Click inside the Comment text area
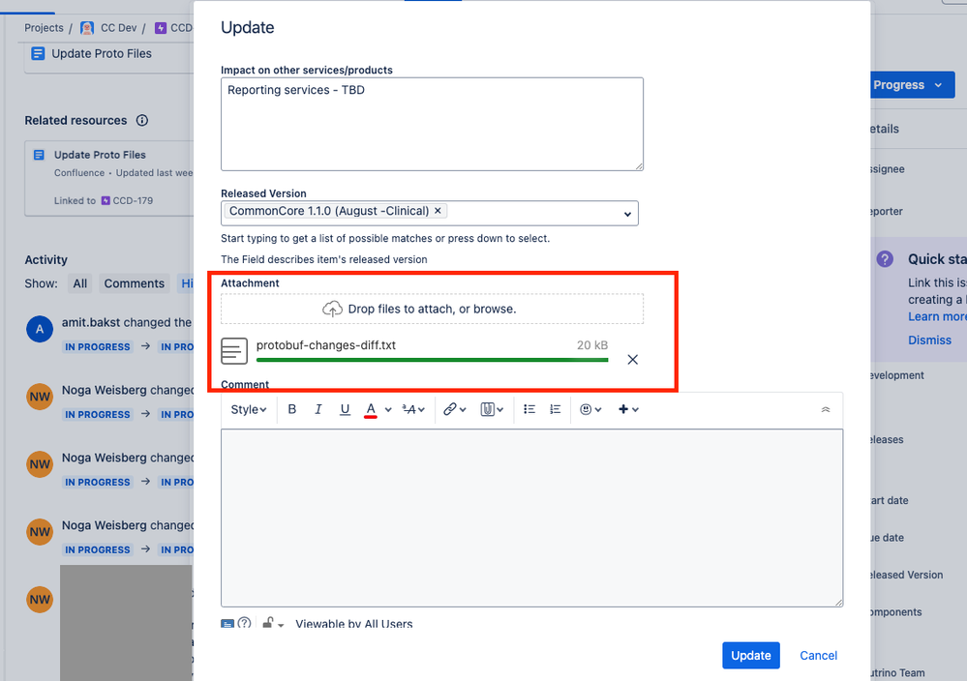This screenshot has width=967, height=681. (532, 518)
